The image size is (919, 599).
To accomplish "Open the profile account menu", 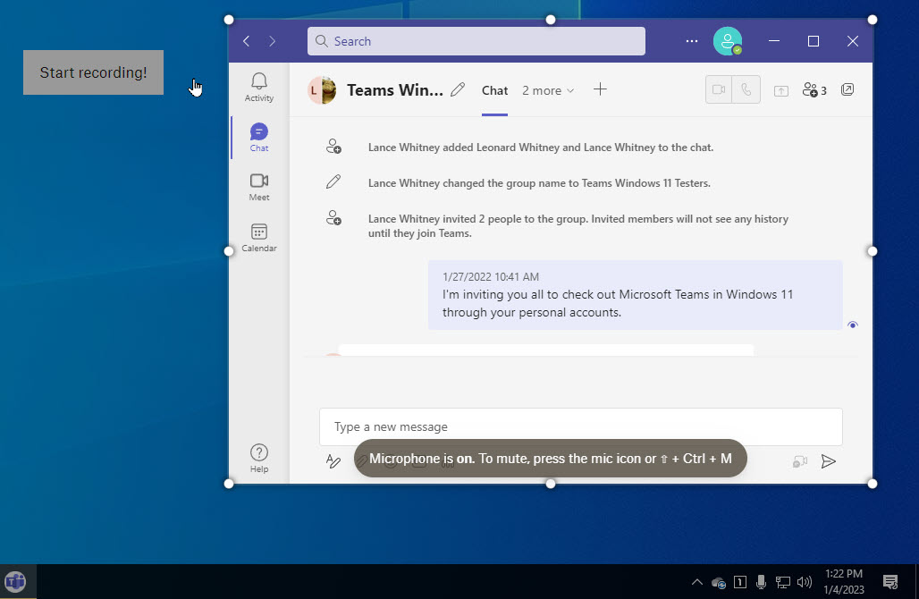I will pos(728,41).
